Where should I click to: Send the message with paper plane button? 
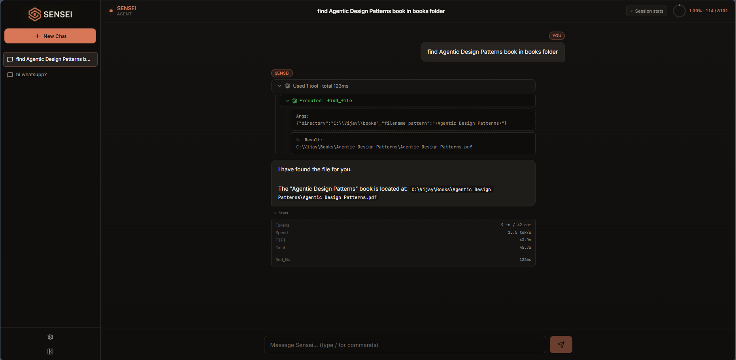click(x=561, y=345)
